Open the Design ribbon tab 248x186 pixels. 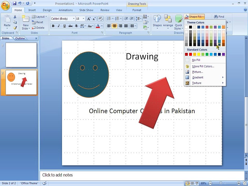click(47, 10)
